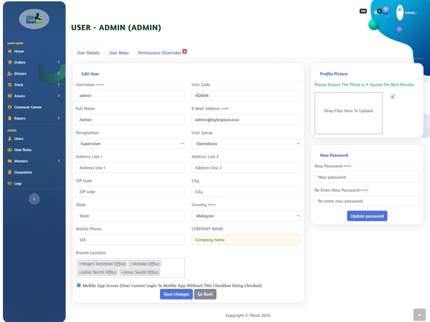
Task: Open the User Group dropdown
Action: [246, 144]
